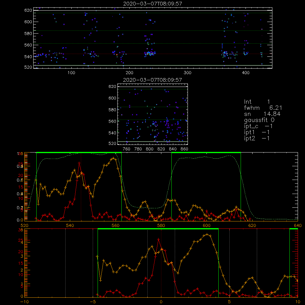The height and width of the screenshot is (305, 305).
Task: Click y-axis label 600 on middle plot
Action: tap(112, 98)
